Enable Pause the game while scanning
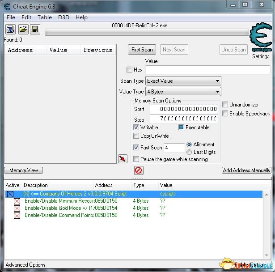 136,159
